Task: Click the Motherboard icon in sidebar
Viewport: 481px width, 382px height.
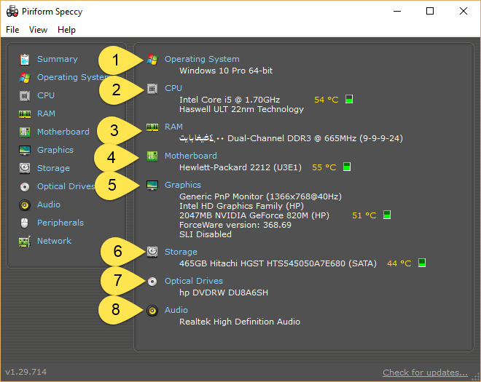Action: [x=25, y=132]
